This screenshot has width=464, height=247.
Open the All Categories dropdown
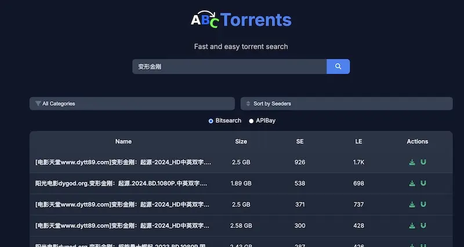(132, 104)
